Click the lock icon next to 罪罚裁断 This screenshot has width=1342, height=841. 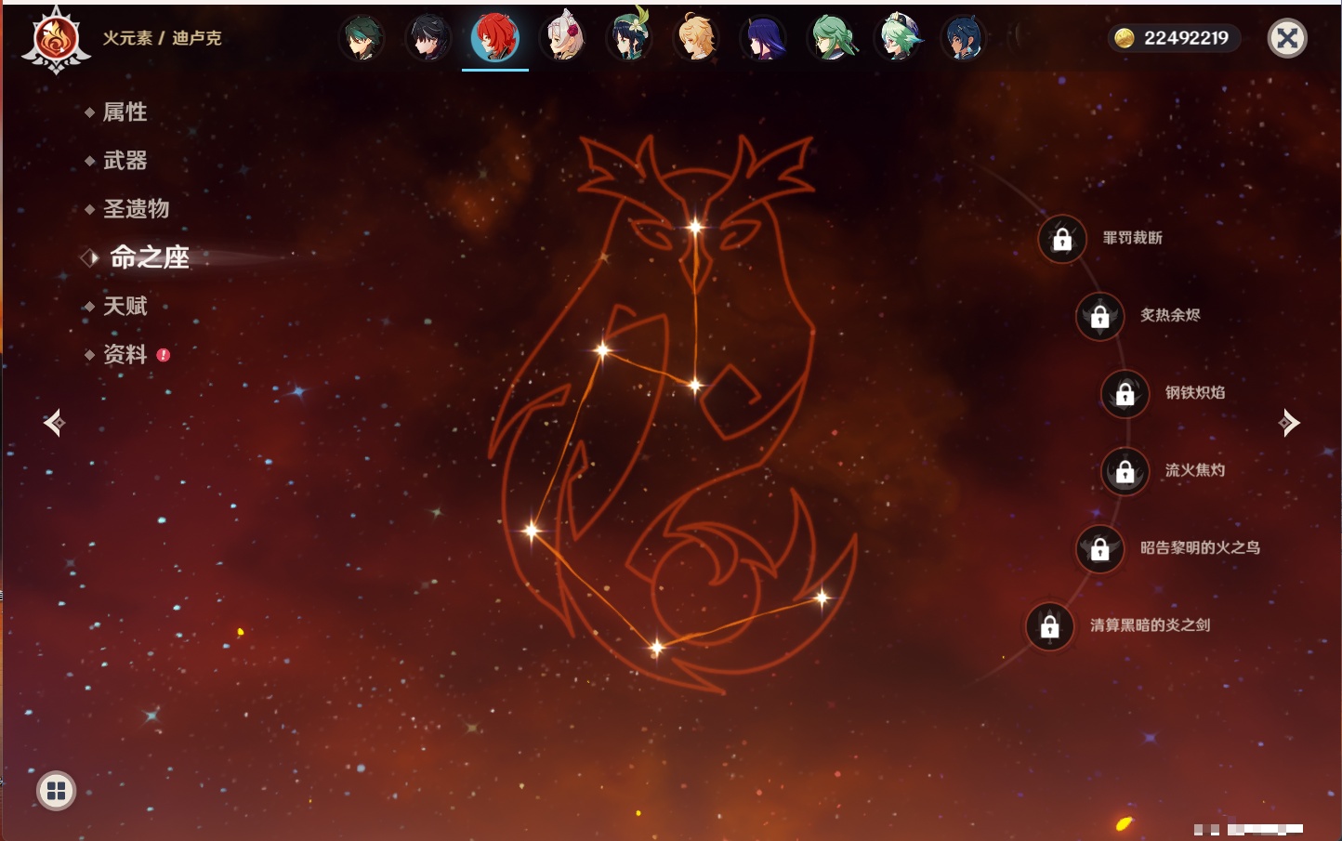1062,240
